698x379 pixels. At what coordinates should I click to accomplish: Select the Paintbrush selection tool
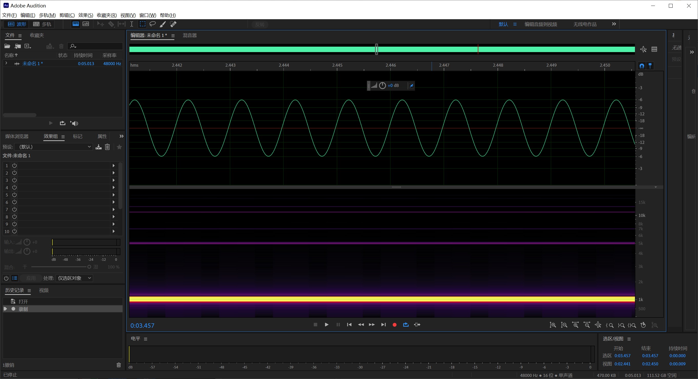click(163, 24)
